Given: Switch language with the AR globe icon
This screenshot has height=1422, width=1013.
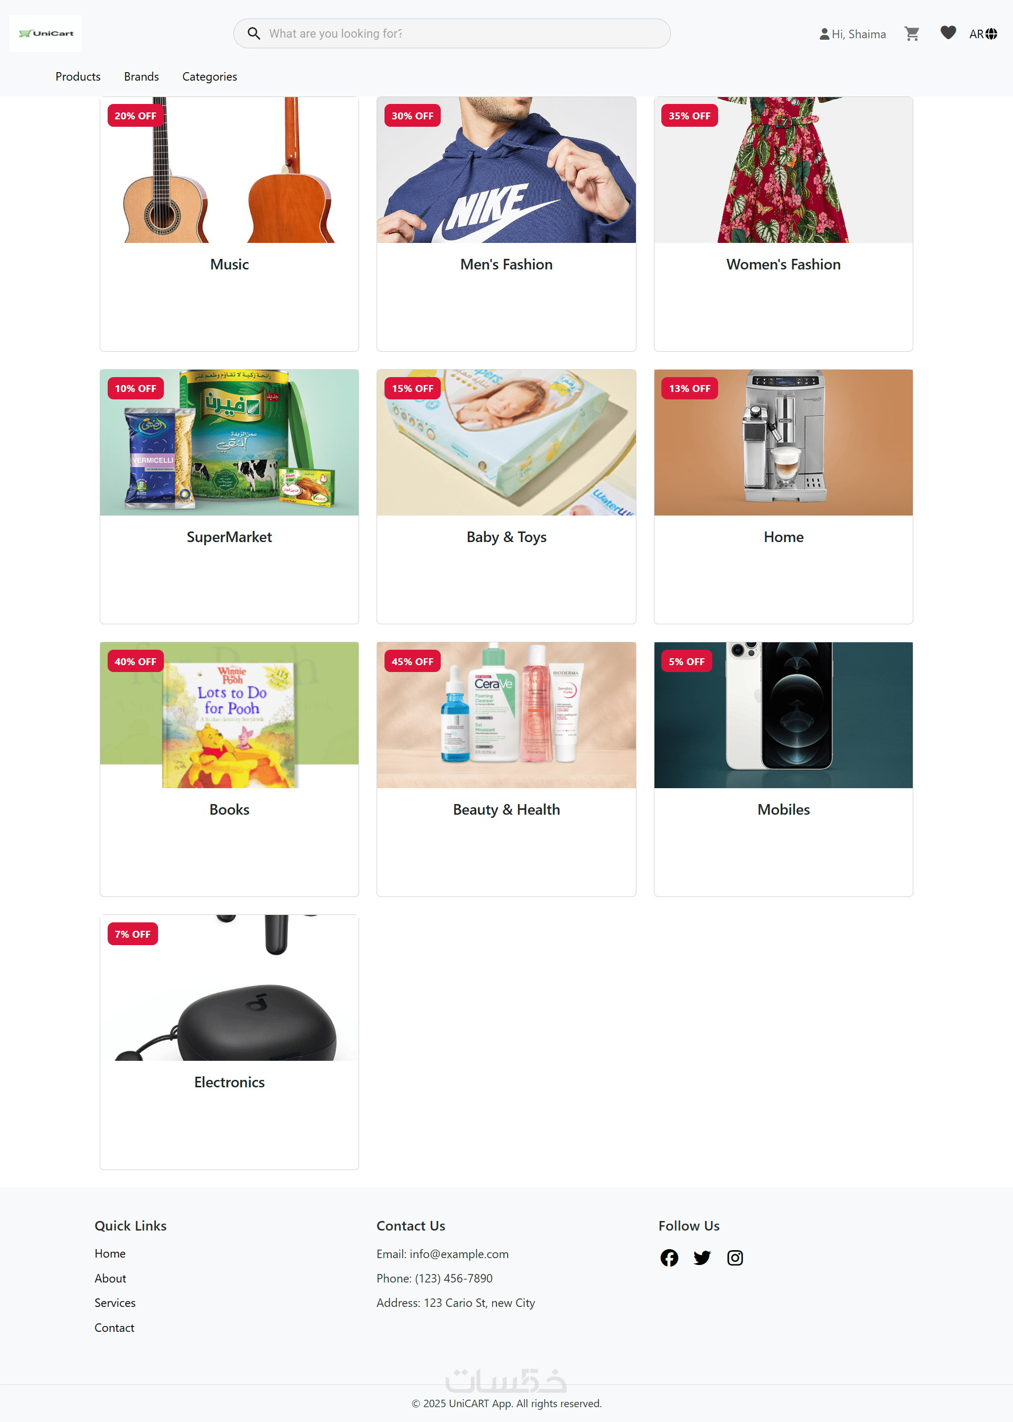Looking at the screenshot, I should tap(982, 33).
